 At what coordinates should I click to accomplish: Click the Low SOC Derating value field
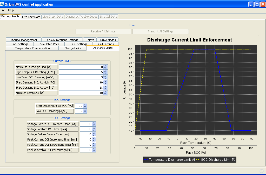(79, 111)
